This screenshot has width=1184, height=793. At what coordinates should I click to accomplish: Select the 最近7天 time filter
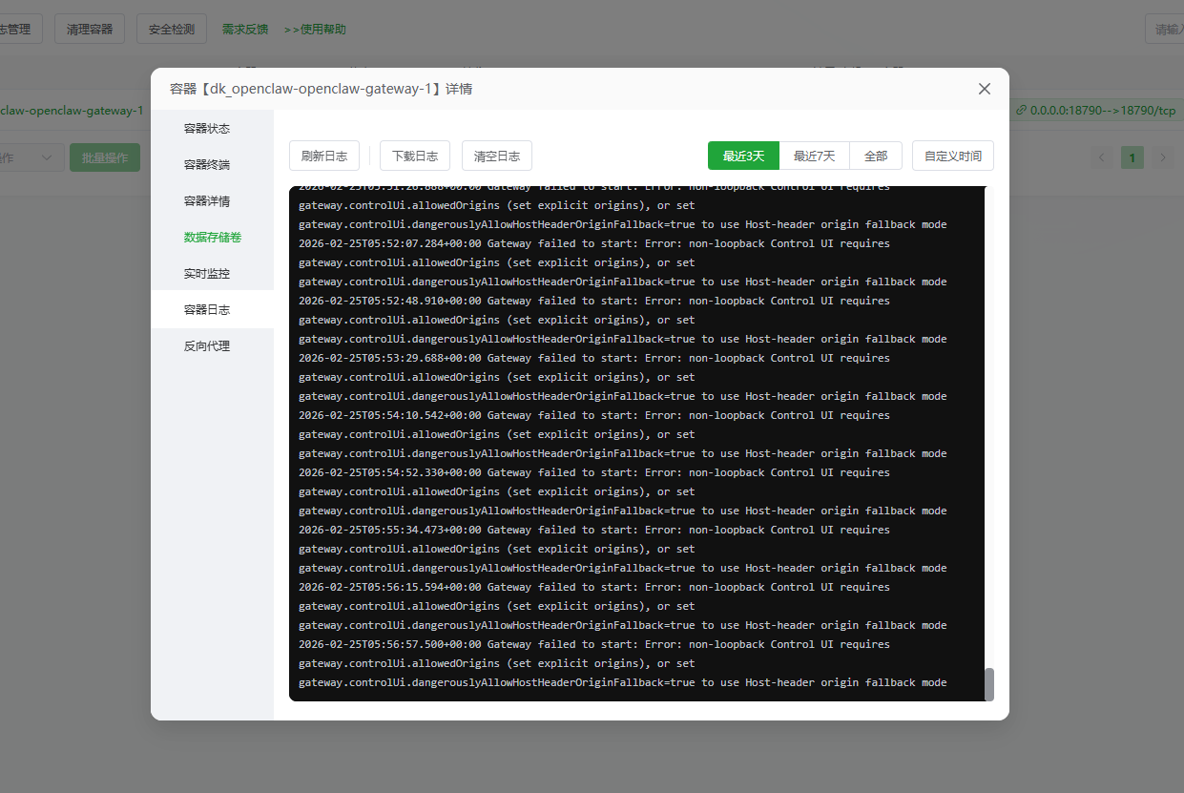(814, 155)
